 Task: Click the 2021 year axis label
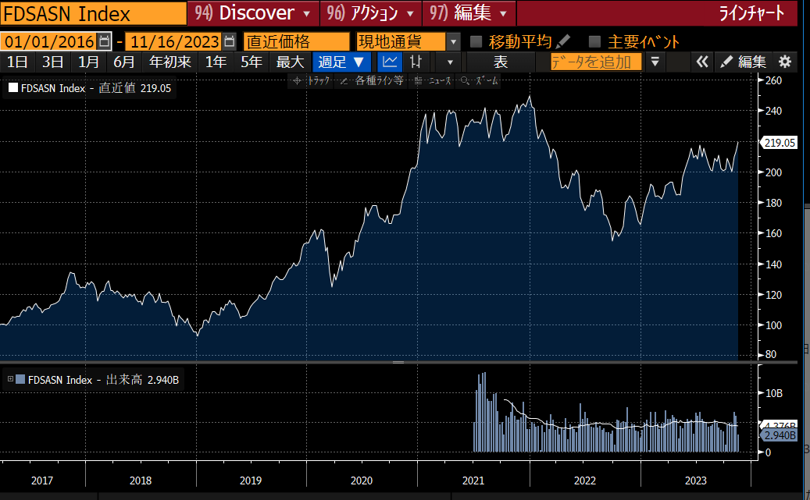pyautogui.click(x=473, y=480)
